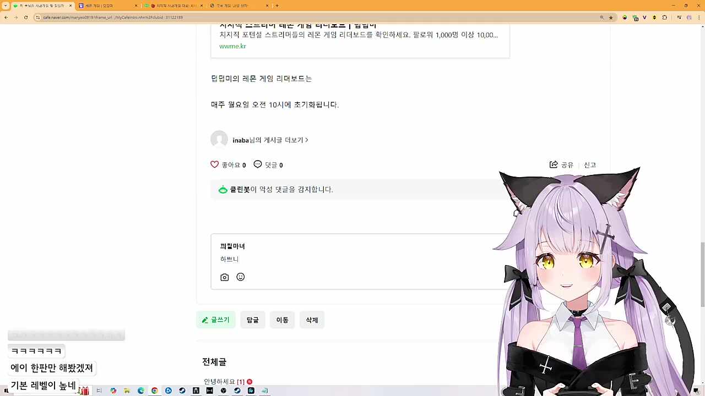The width and height of the screenshot is (705, 396).
Task: Click the 클린봇 robot icon
Action: click(223, 190)
